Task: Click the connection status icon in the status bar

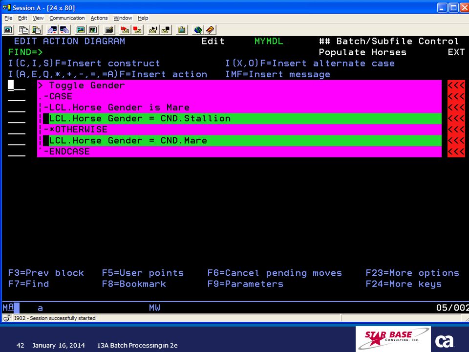Action: pos(7,318)
